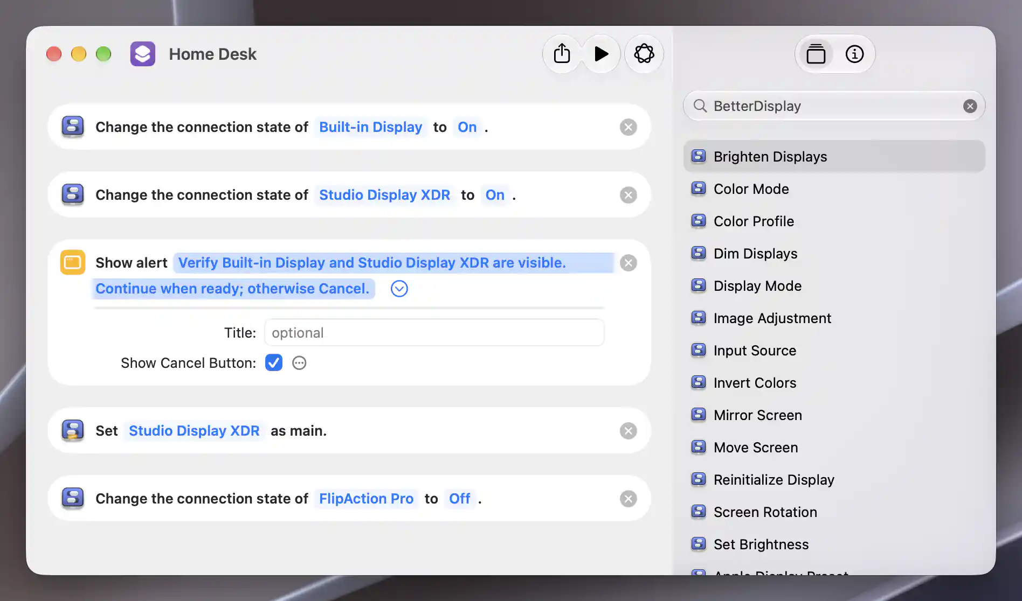1022x601 pixels.
Task: Open Show Cancel Button variable options
Action: tap(299, 363)
